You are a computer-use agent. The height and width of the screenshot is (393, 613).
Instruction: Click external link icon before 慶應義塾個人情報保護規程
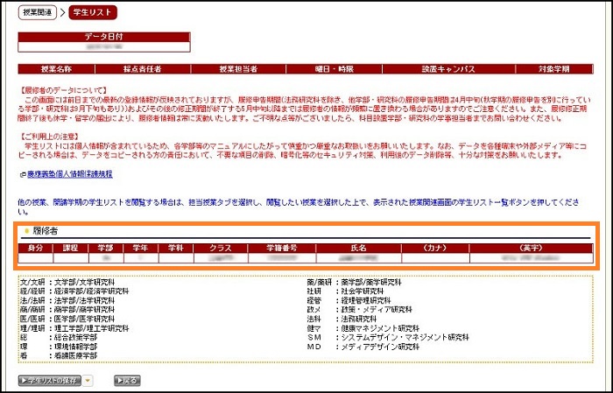coord(22,174)
